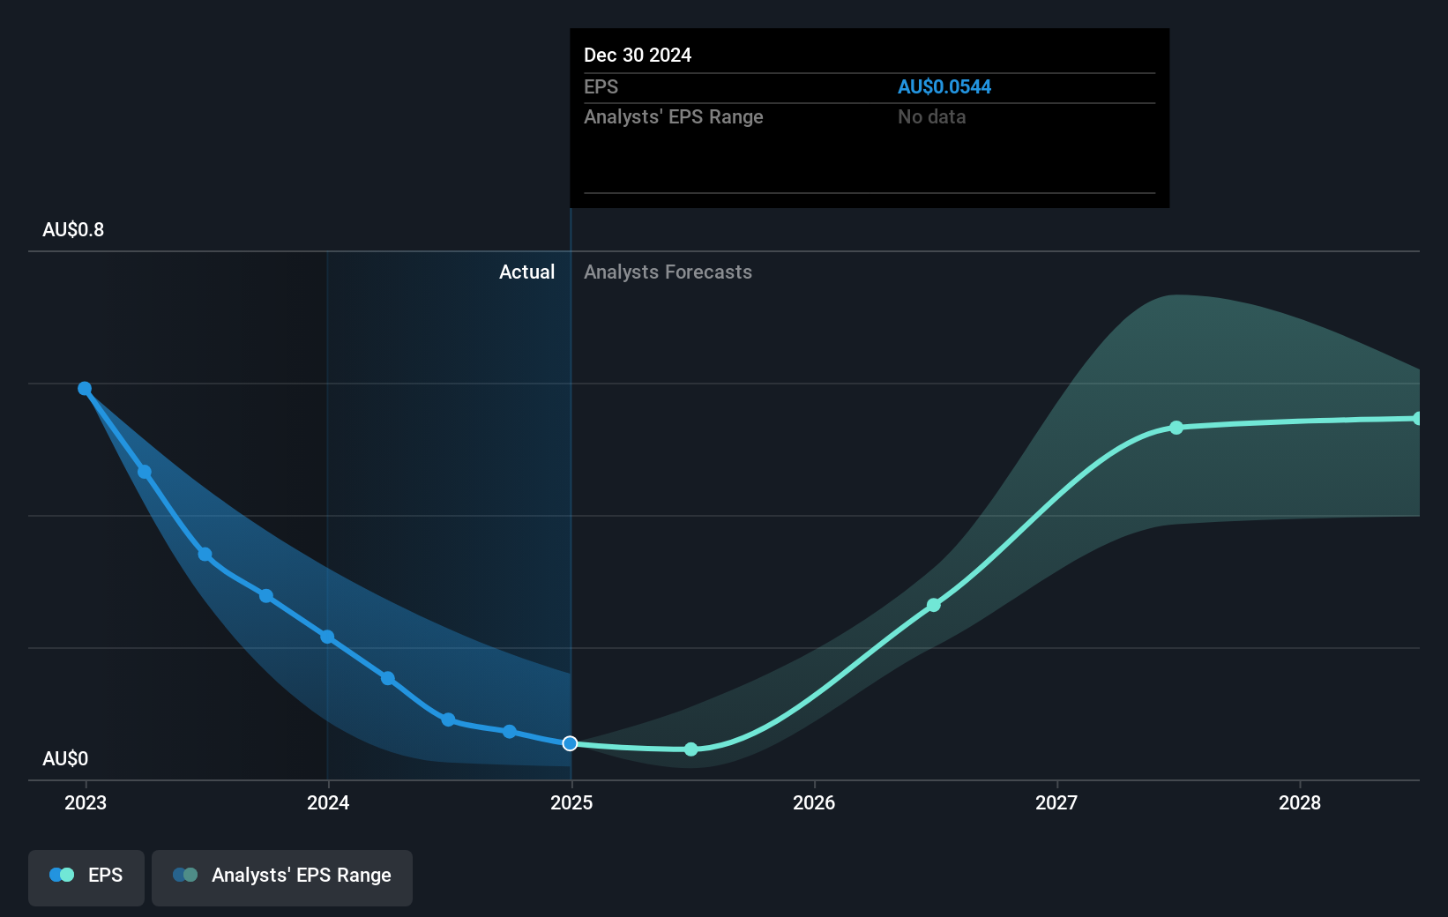This screenshot has height=917, width=1448.
Task: Click the Analysts Forecasts label
Action: pos(668,272)
